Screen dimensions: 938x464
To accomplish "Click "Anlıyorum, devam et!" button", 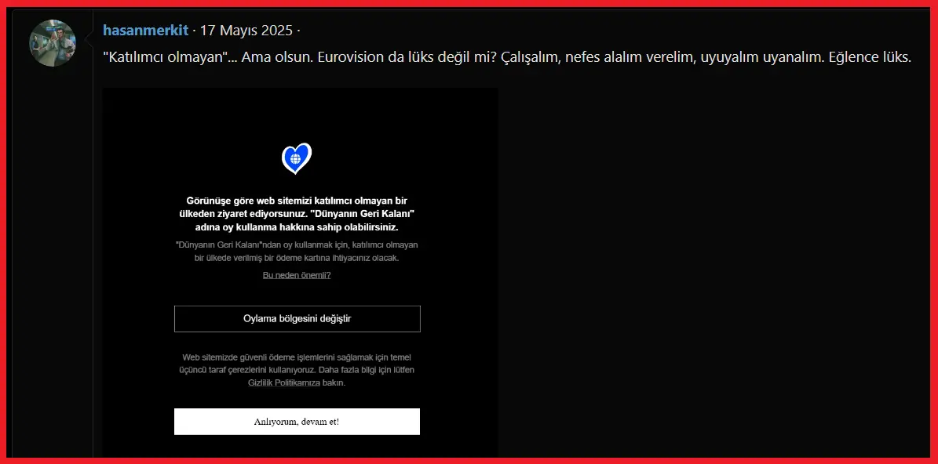I will point(297,422).
